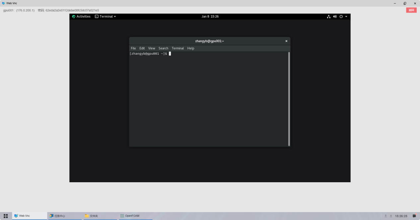420x220 pixels.
Task: Click the red 返回 button
Action: (x=411, y=10)
